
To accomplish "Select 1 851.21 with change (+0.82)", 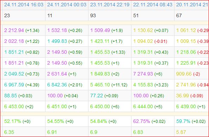I will [22, 52].
